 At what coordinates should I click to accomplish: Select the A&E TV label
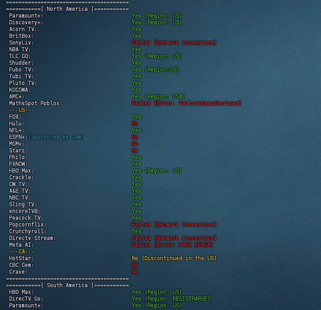[20, 191]
